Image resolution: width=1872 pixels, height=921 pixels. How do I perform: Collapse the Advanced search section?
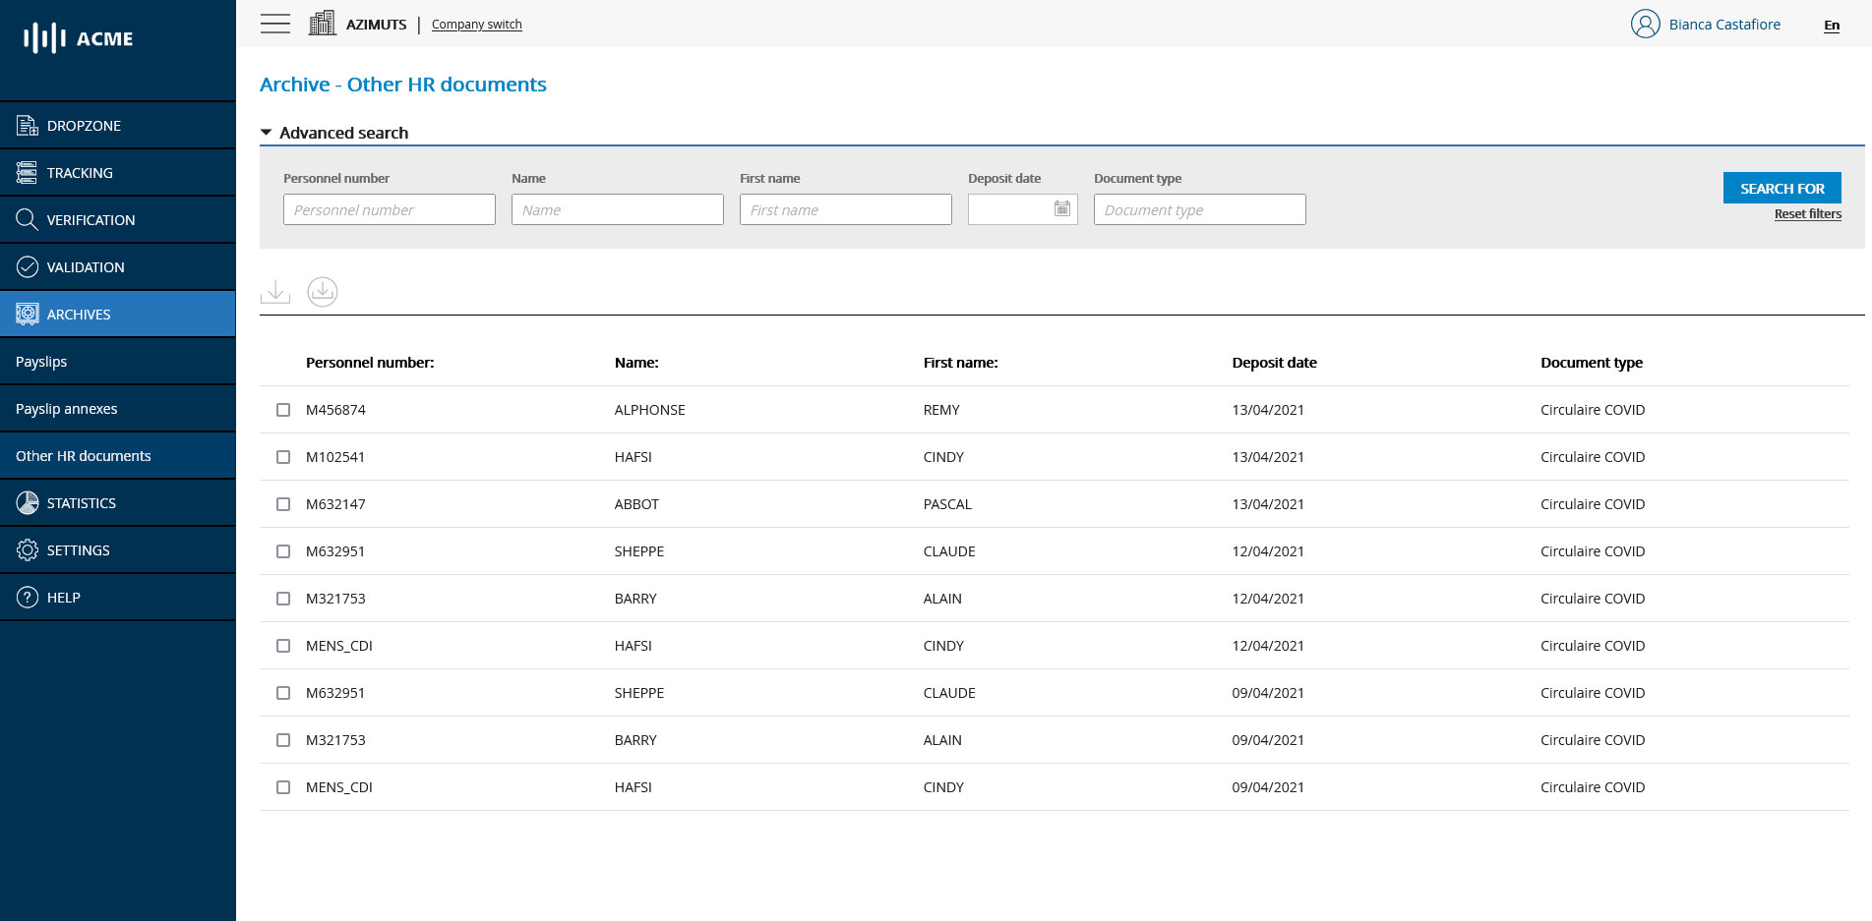(267, 133)
